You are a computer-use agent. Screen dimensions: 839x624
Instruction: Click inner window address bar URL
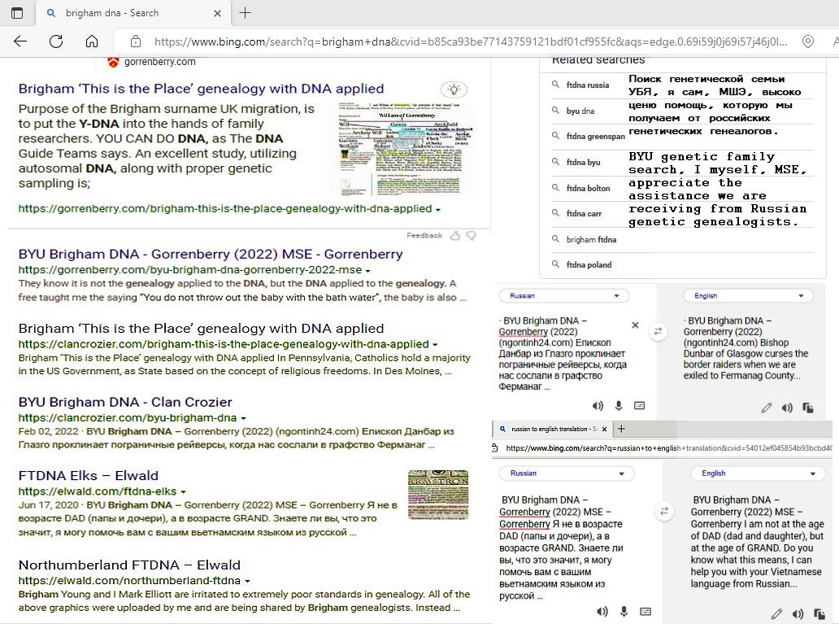(x=669, y=448)
